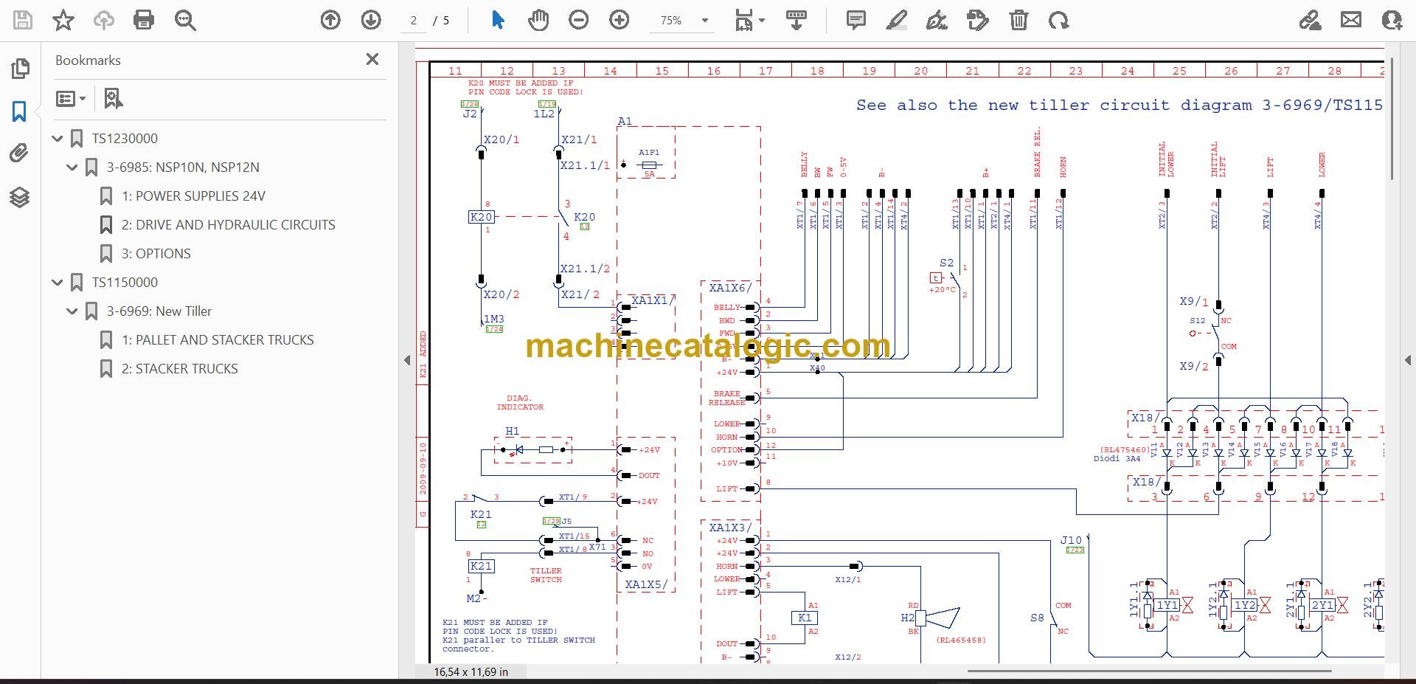The image size is (1416, 684).
Task: Upload file to cloud
Action: pos(103,20)
